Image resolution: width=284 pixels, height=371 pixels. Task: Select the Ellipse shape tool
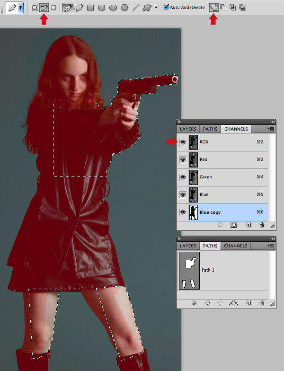click(113, 8)
